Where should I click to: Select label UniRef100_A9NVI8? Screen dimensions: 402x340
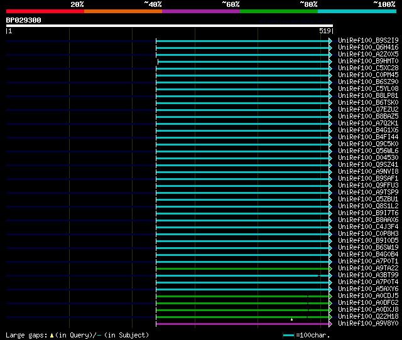tap(368, 171)
